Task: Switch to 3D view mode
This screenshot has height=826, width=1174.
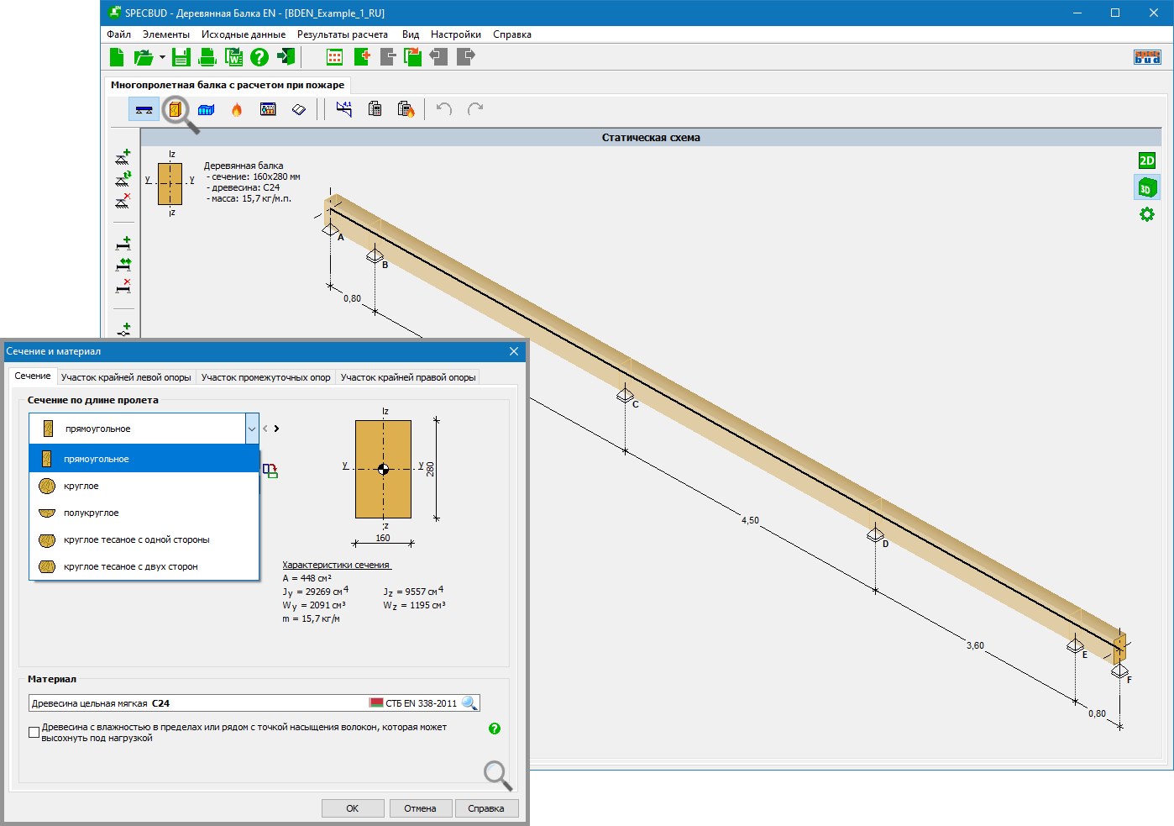Action: click(x=1146, y=188)
